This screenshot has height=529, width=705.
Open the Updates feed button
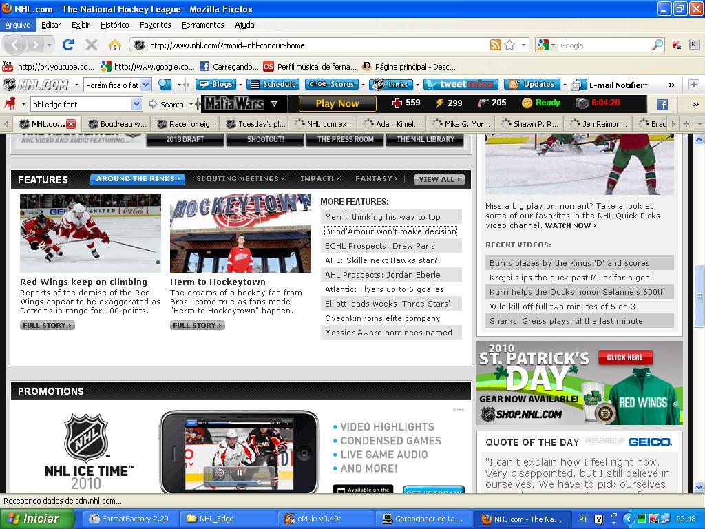tap(532, 84)
